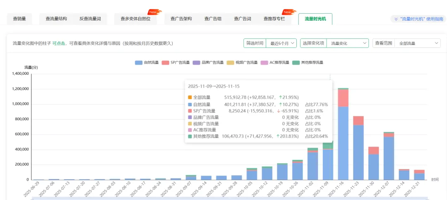The width and height of the screenshot is (447, 200).
Task: Open 查多变体自然位 tab
Action: tap(135, 19)
